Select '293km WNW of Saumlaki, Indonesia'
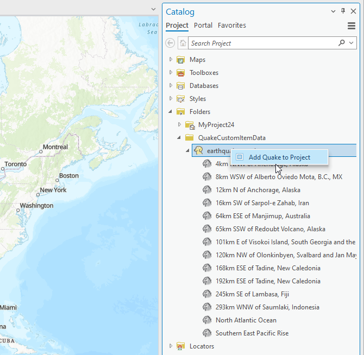The height and width of the screenshot is (355, 364). pyautogui.click(x=267, y=307)
